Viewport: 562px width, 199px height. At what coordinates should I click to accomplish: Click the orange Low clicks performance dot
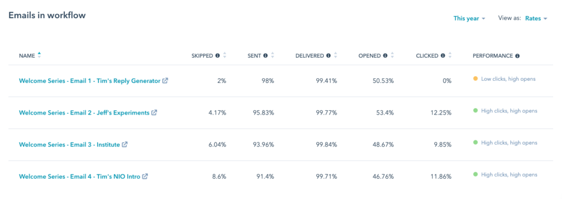(475, 79)
